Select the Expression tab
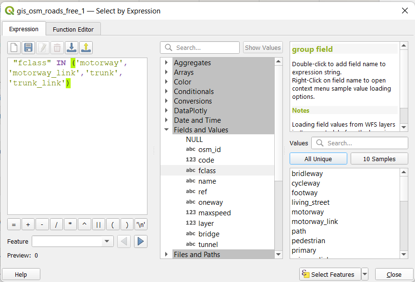The width and height of the screenshot is (415, 282). pos(24,29)
